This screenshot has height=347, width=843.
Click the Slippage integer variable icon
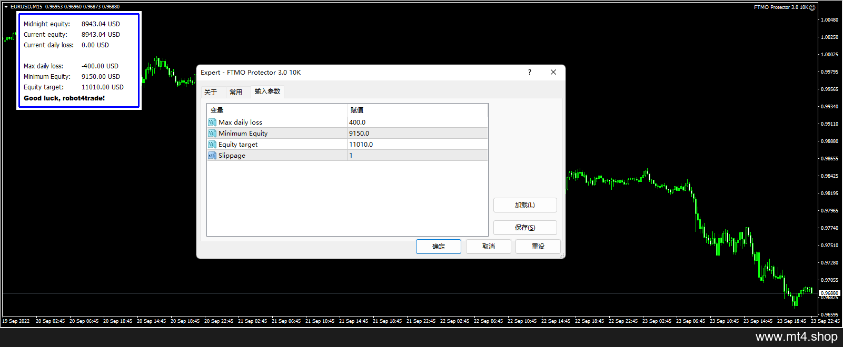(212, 156)
